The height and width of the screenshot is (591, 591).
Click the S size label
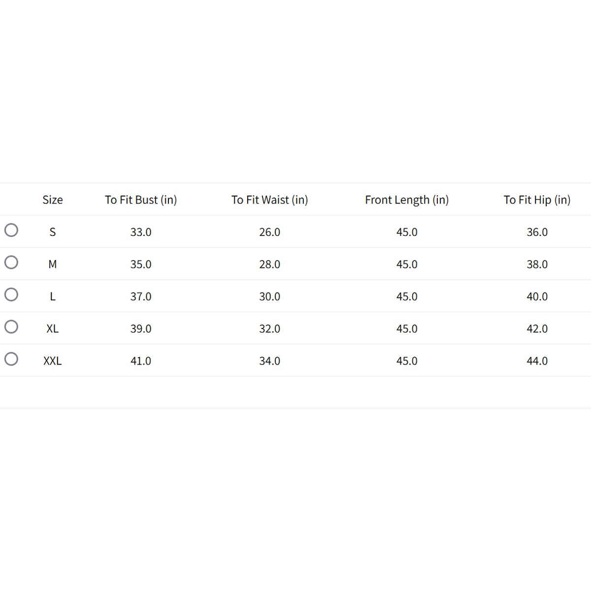[x=53, y=232]
